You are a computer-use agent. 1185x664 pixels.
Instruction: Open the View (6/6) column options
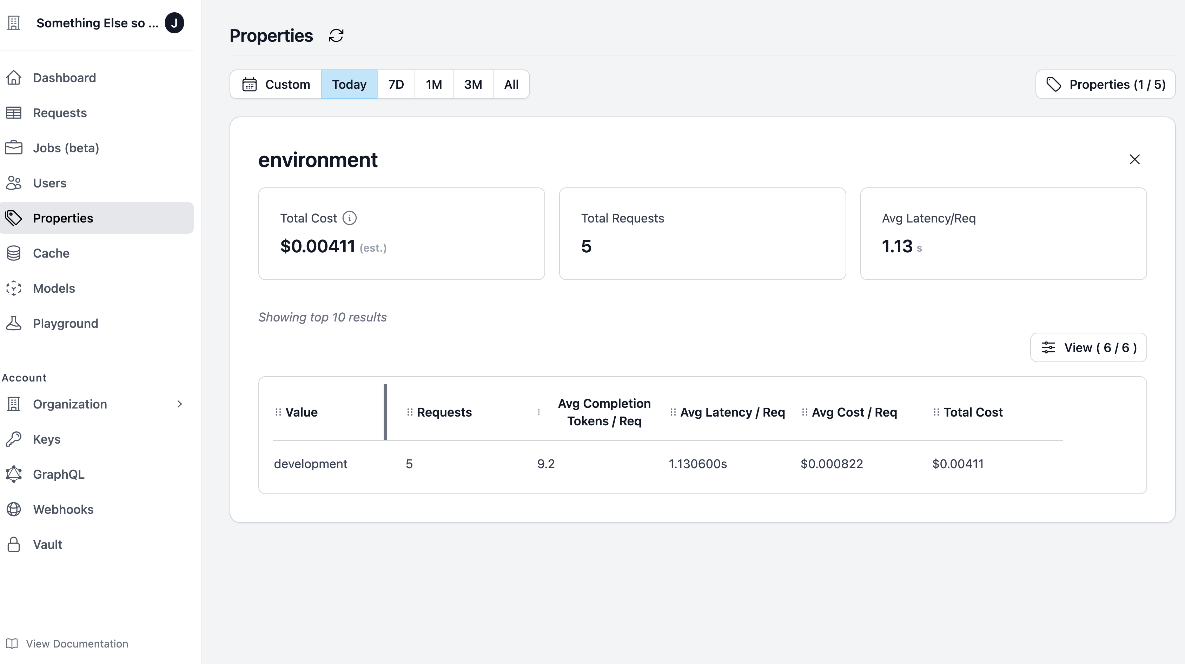pyautogui.click(x=1088, y=347)
